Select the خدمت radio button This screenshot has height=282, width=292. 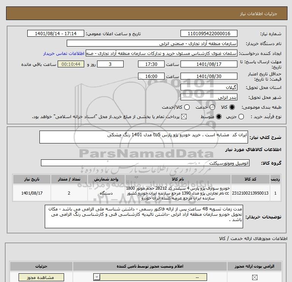click(212, 107)
